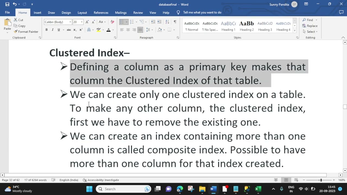This screenshot has width=347, height=195.
Task: Switch to Read Mode view in status bar
Action: pyautogui.click(x=276, y=180)
